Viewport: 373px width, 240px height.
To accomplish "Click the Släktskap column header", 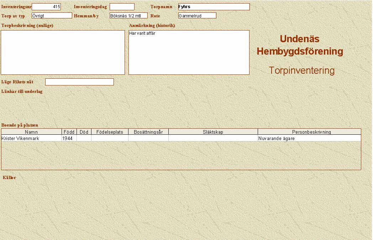I will (x=213, y=132).
